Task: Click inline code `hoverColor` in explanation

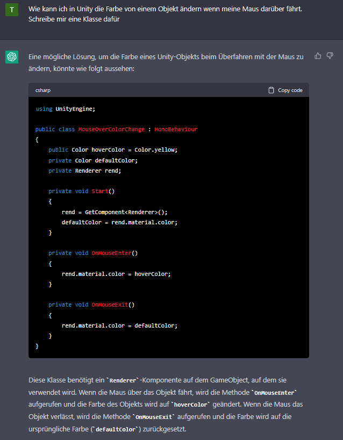Action: [x=190, y=404]
